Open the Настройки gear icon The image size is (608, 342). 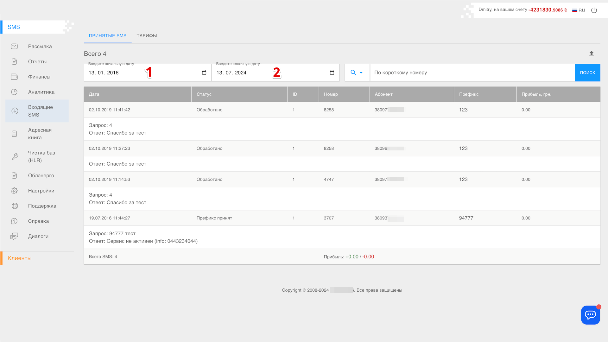tap(14, 191)
